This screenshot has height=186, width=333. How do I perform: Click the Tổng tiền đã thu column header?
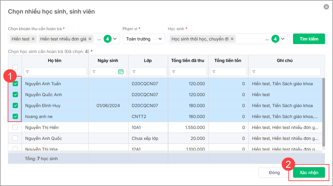[x=188, y=61]
